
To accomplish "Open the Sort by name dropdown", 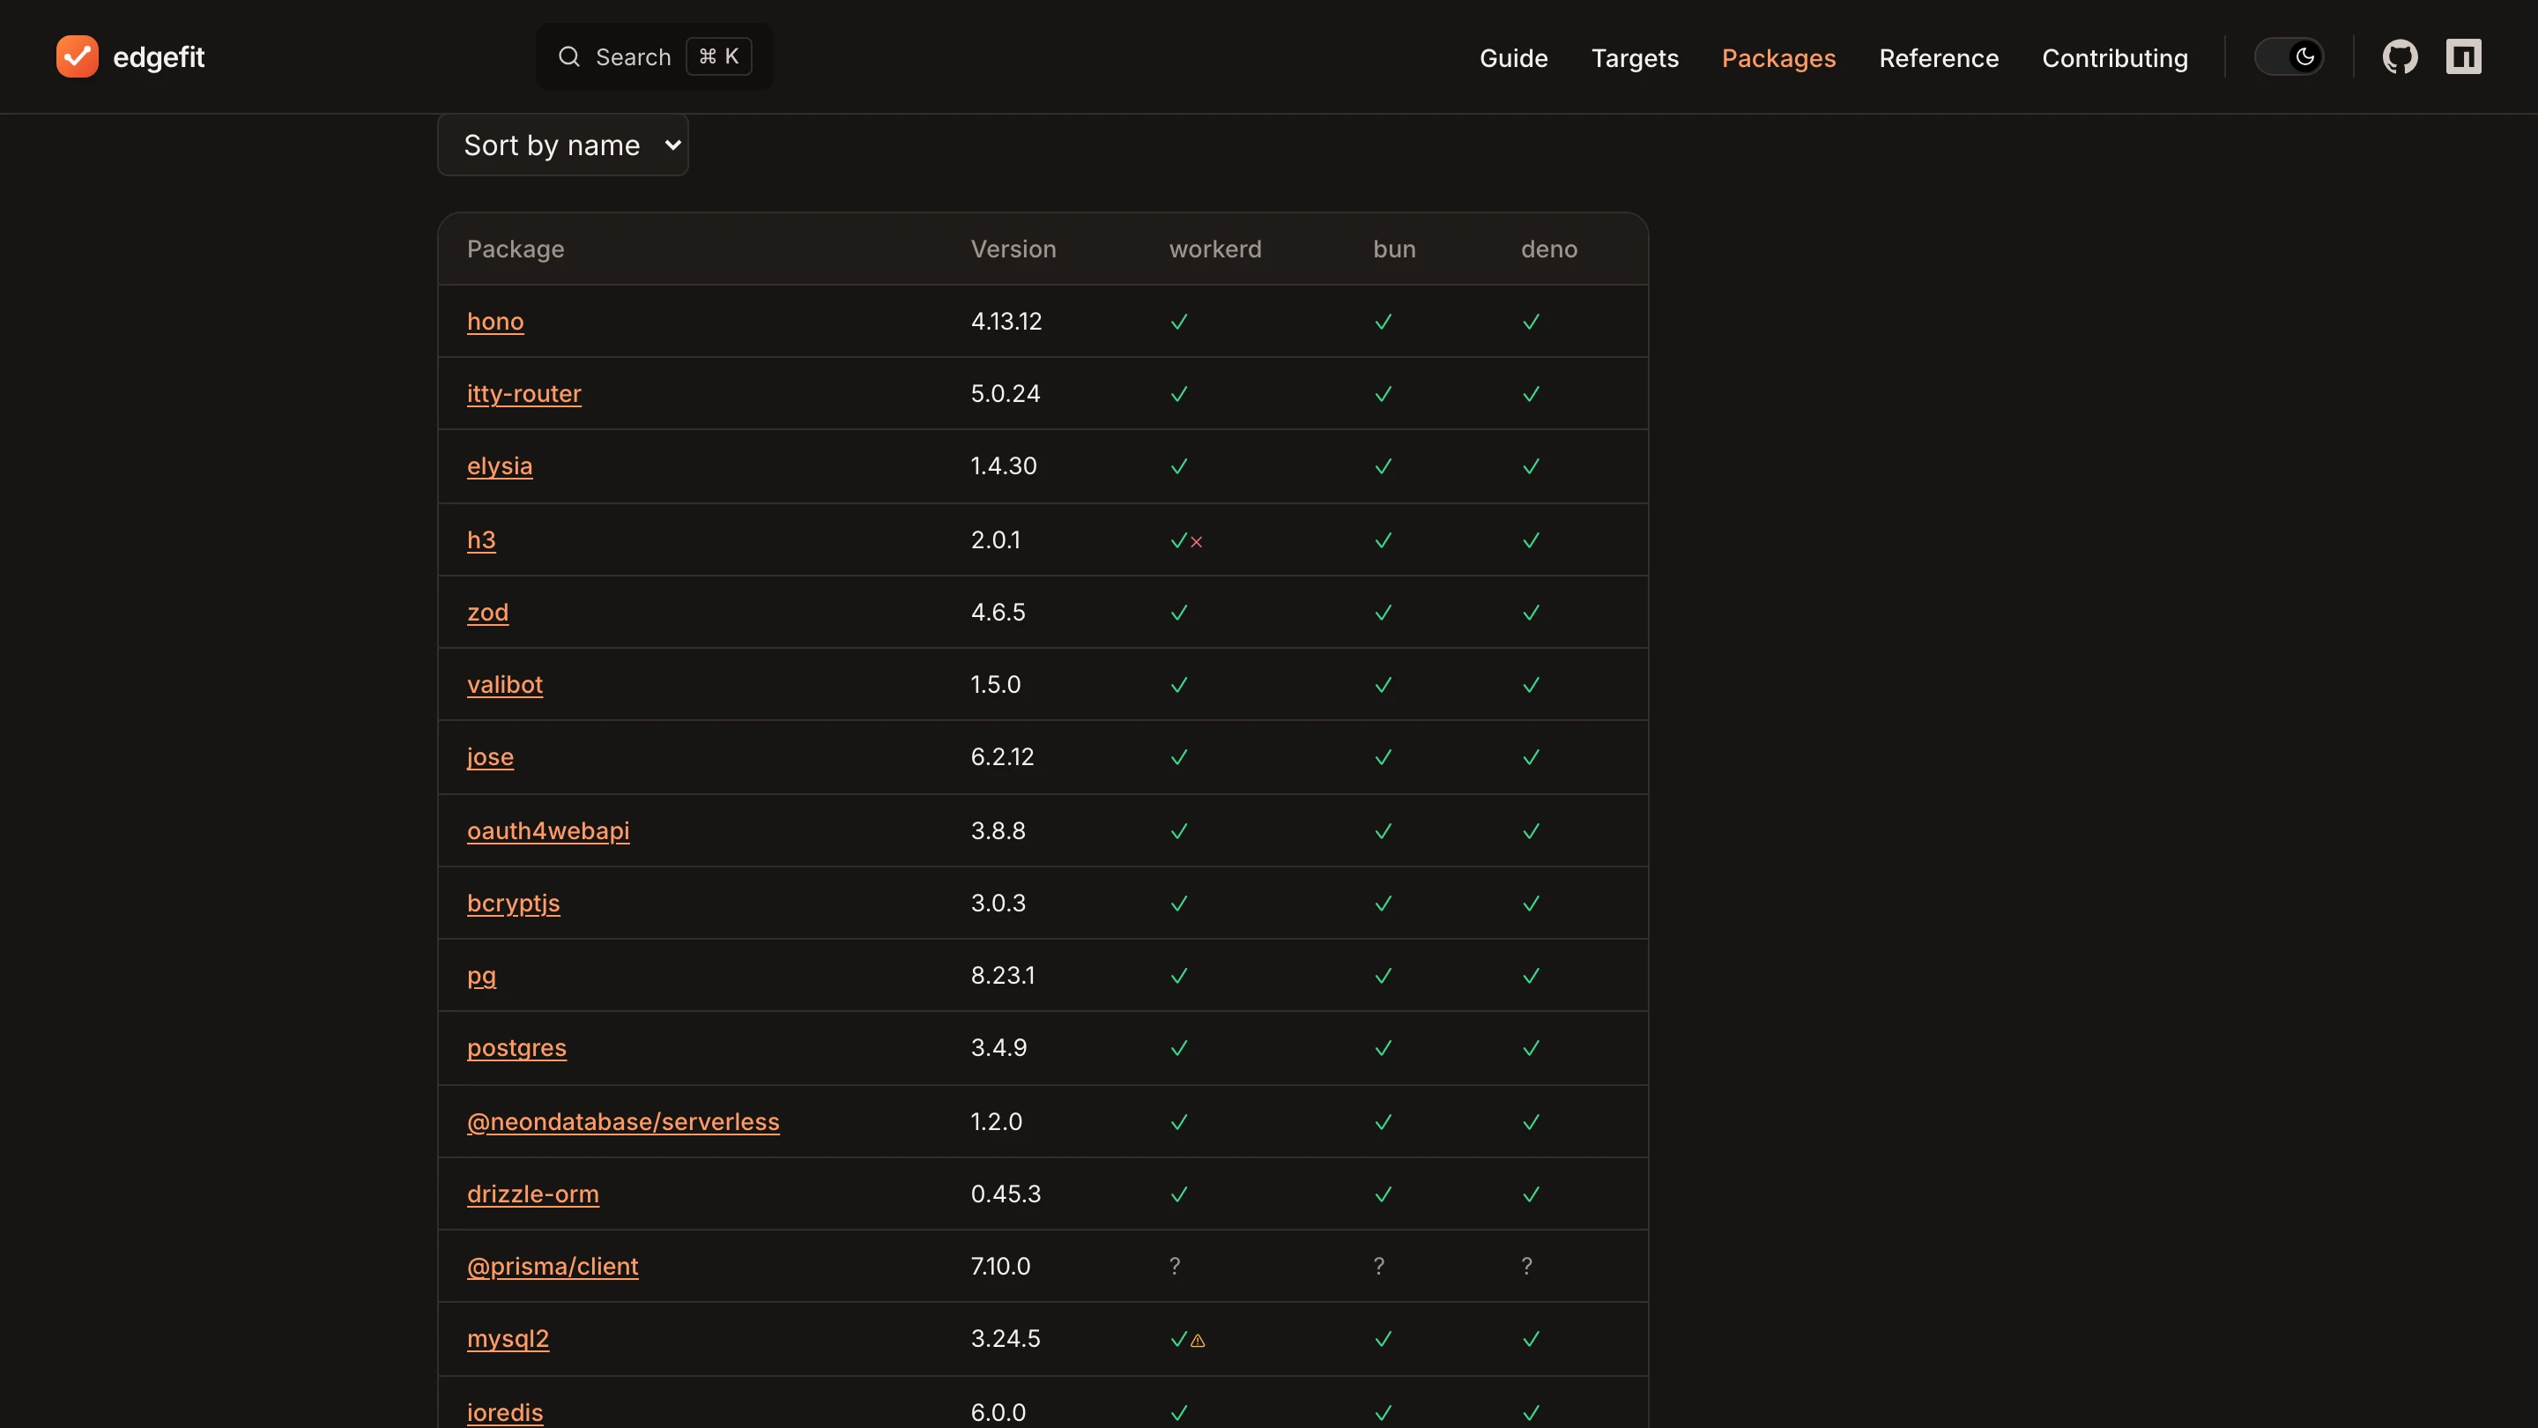I will (x=562, y=145).
